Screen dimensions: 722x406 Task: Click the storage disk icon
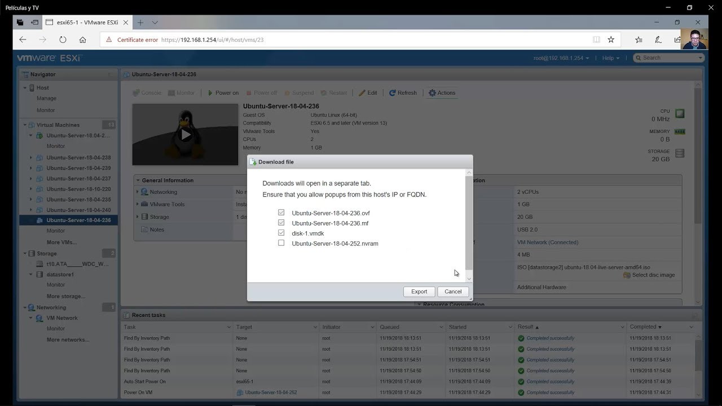[680, 153]
